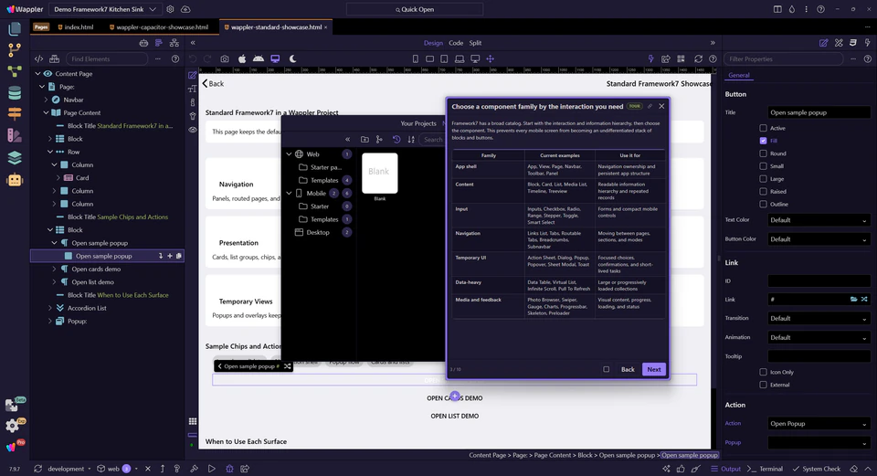Switch preview to Apple iOS theme
The image size is (877, 476).
[241, 58]
